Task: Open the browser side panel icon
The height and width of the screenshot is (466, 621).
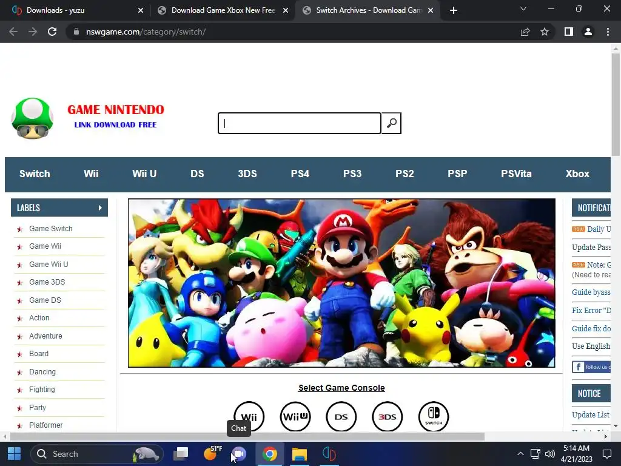Action: coord(569,32)
